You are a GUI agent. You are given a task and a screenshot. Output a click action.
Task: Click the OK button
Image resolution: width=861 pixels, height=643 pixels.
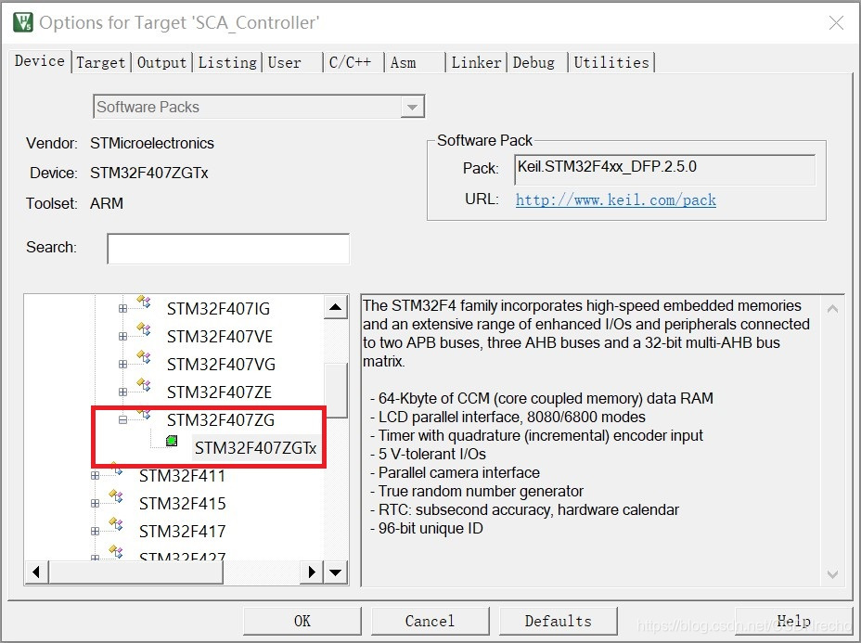302,621
